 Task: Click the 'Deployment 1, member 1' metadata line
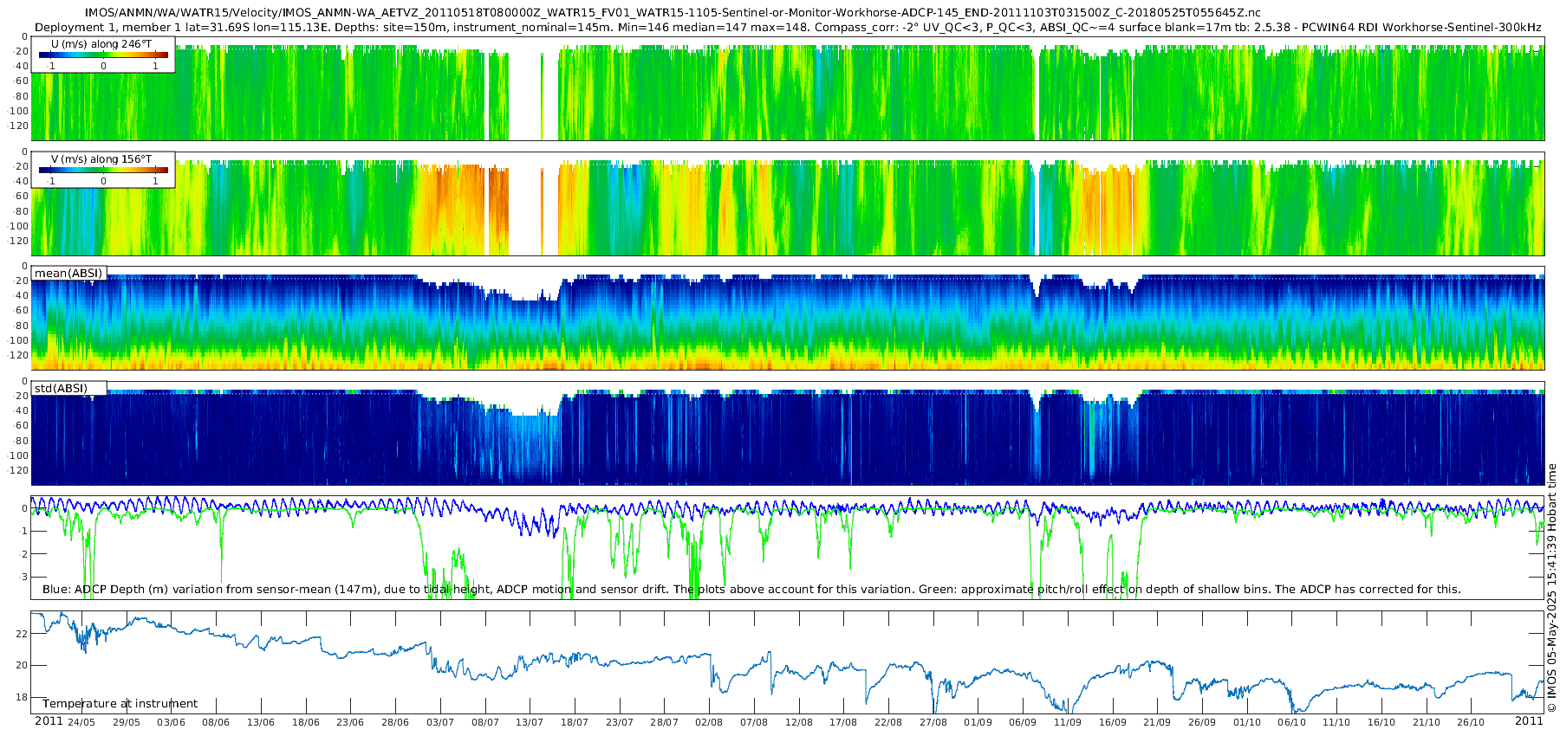point(788,27)
